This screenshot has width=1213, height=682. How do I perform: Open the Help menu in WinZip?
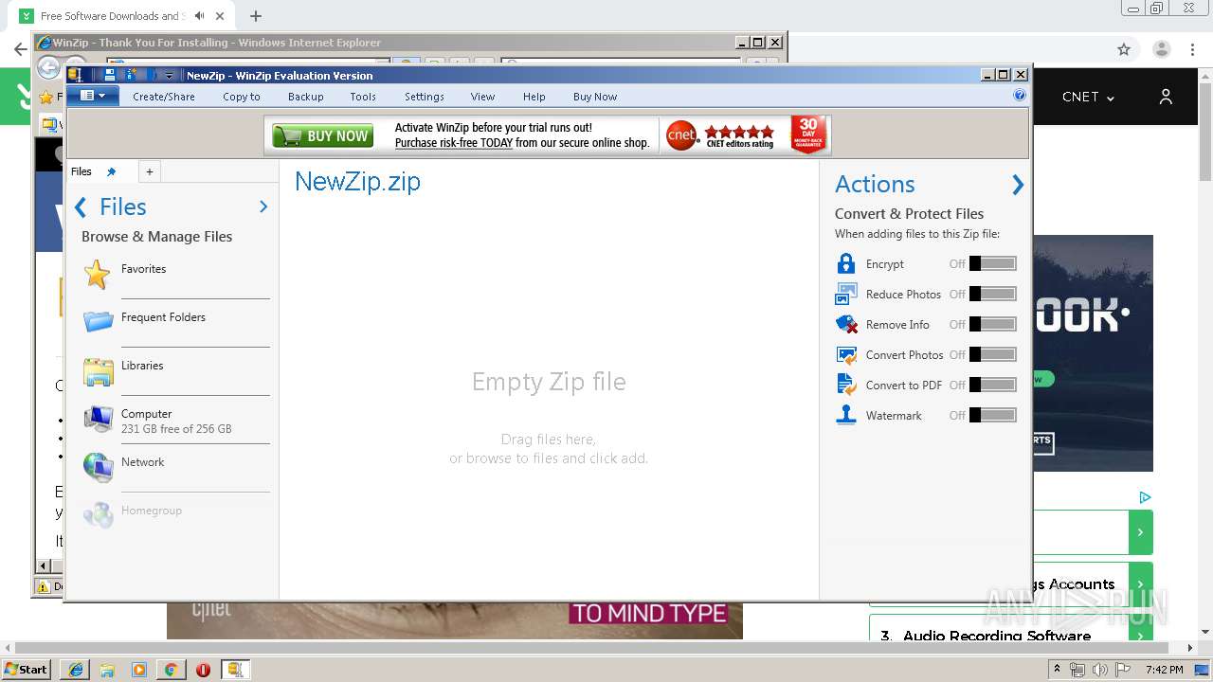click(x=534, y=97)
